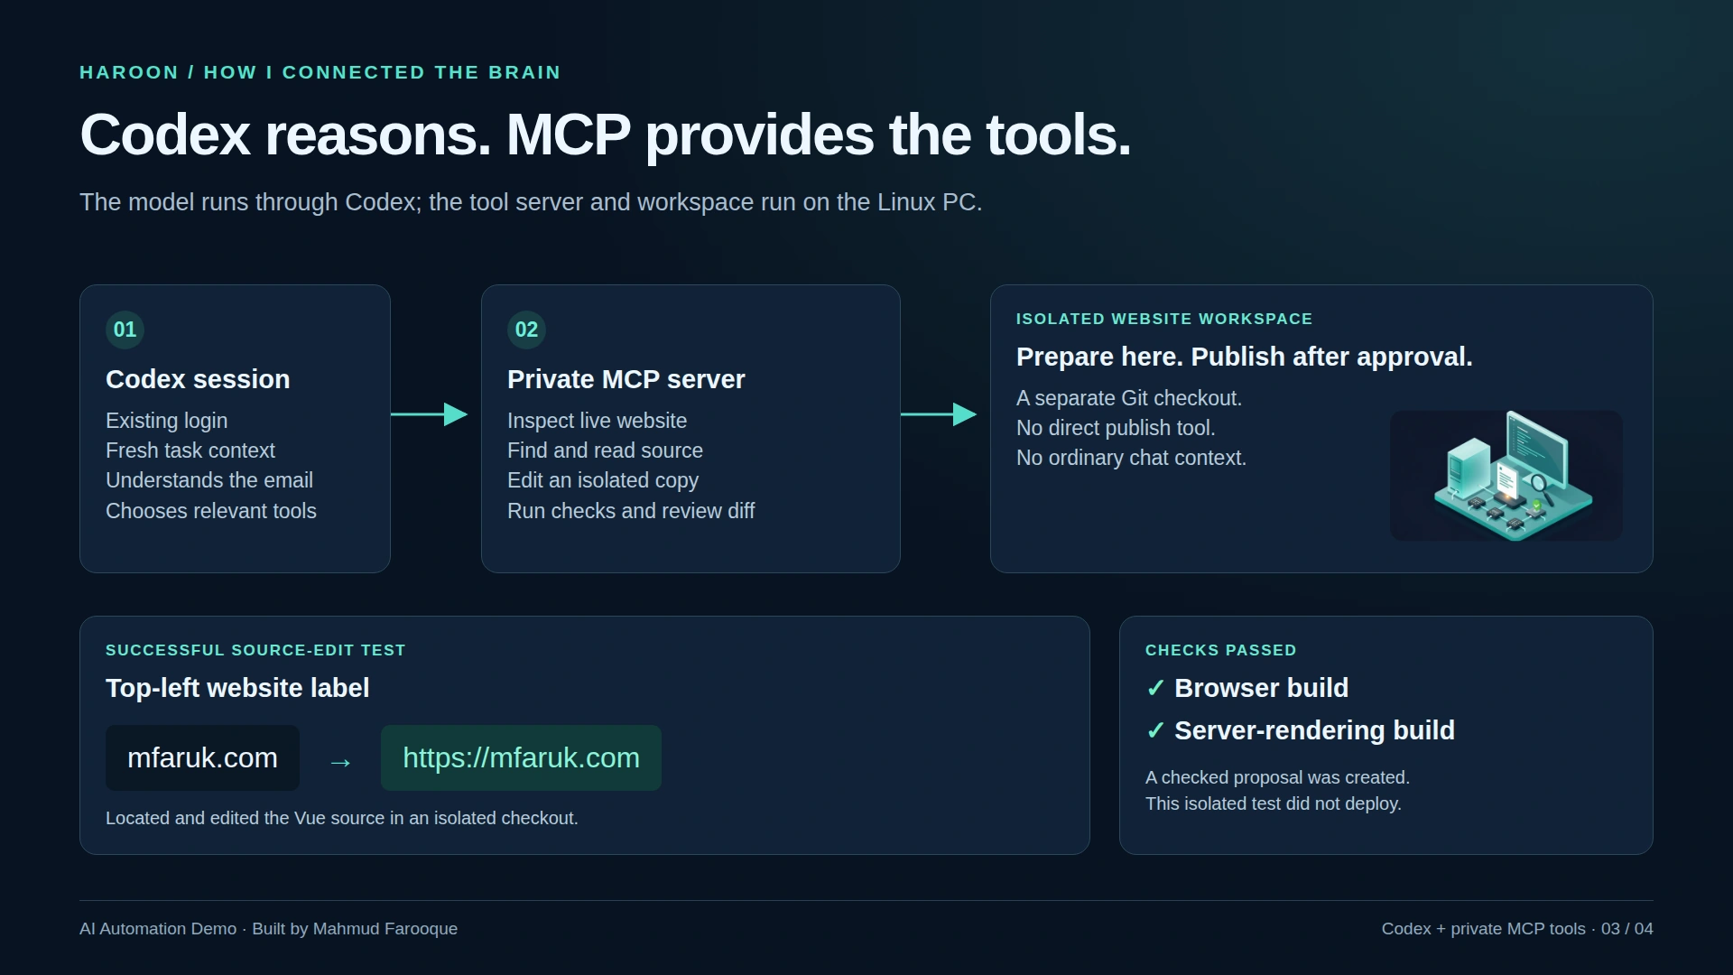This screenshot has height=975, width=1733.
Task: Click the subtitle about the Linux PC
Action: [531, 202]
